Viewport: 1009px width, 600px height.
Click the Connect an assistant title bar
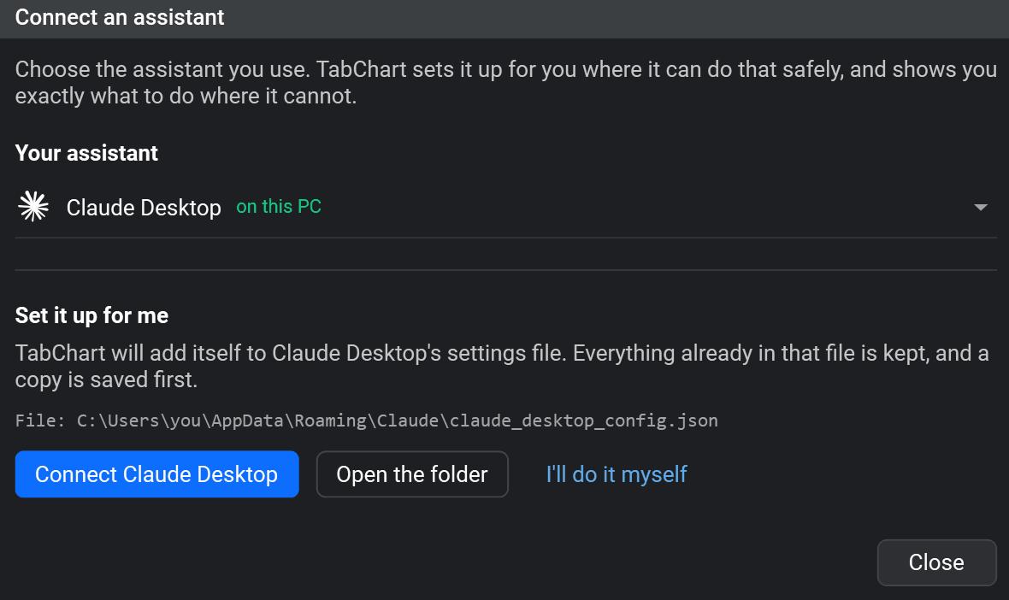click(x=504, y=18)
